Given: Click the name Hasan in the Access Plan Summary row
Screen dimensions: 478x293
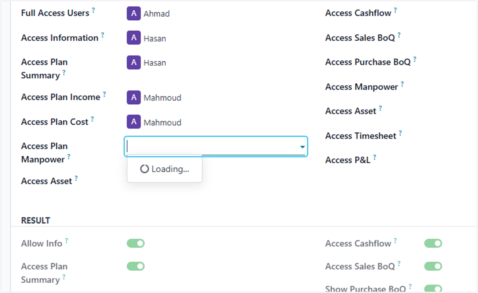Looking at the screenshot, I should [155, 63].
